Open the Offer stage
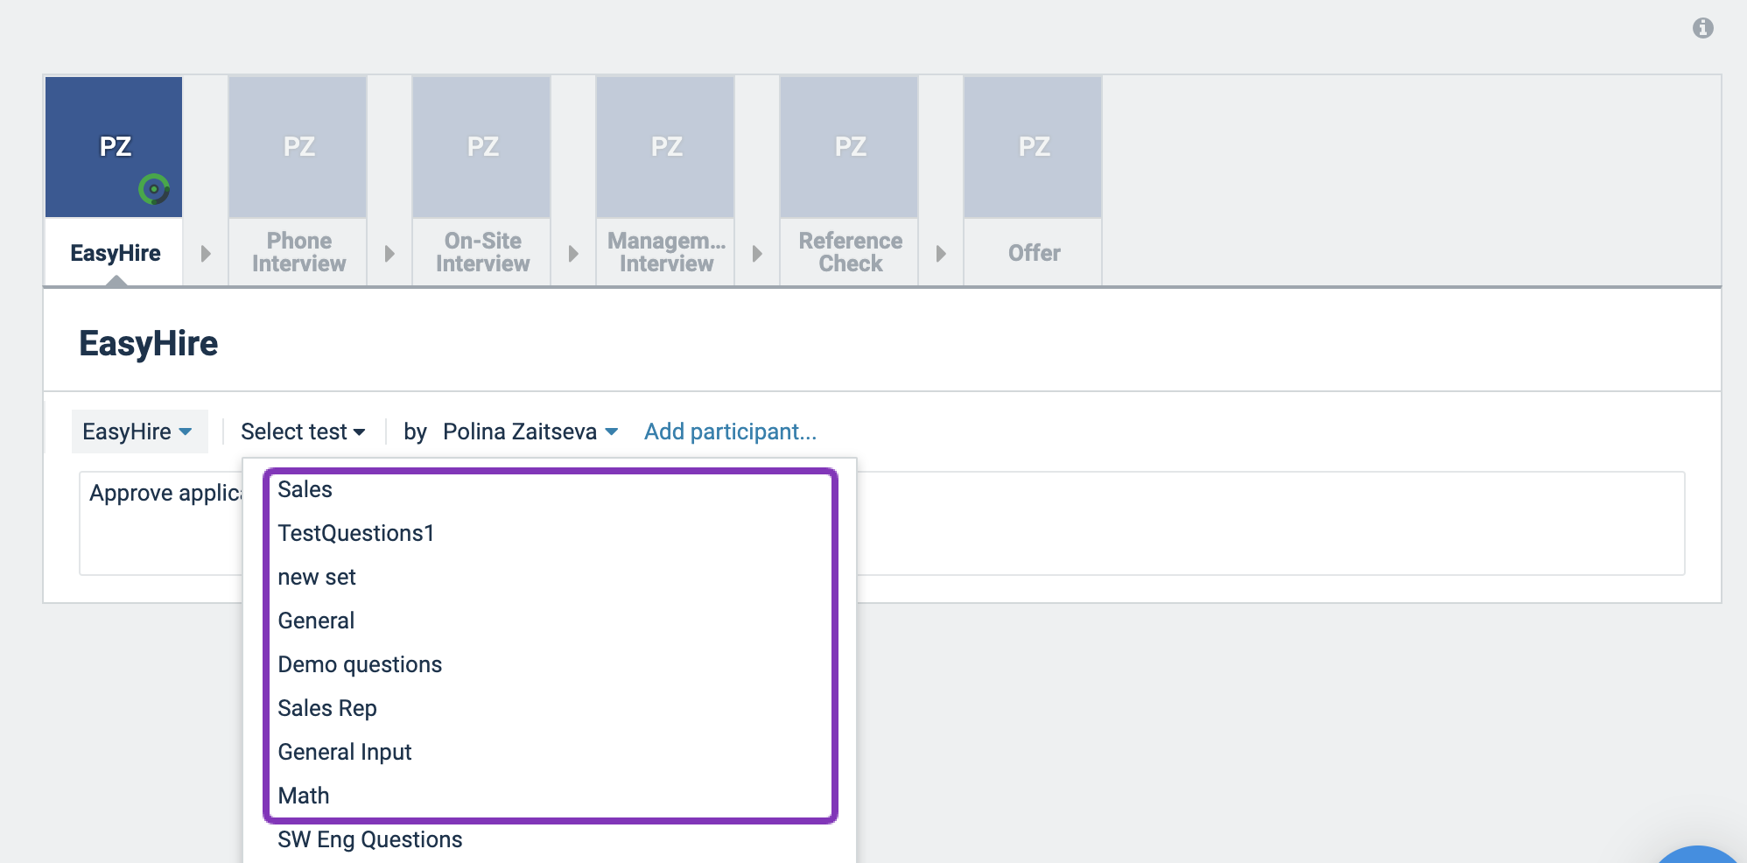The image size is (1747, 863). (1034, 253)
